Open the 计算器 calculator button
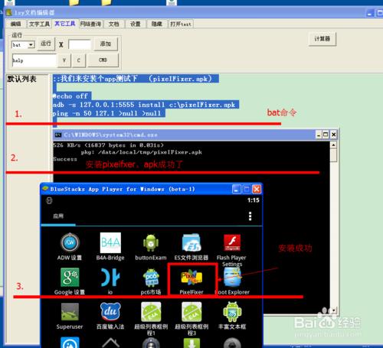Screen dimensions: 383x348 coord(322,39)
